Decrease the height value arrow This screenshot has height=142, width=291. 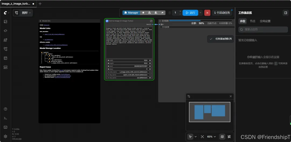click(108, 63)
